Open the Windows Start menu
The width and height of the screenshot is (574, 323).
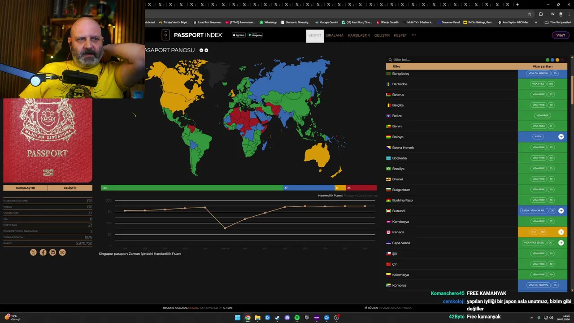coord(238,318)
